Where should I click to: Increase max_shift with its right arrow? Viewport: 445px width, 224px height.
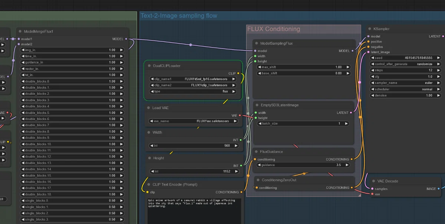click(348, 67)
